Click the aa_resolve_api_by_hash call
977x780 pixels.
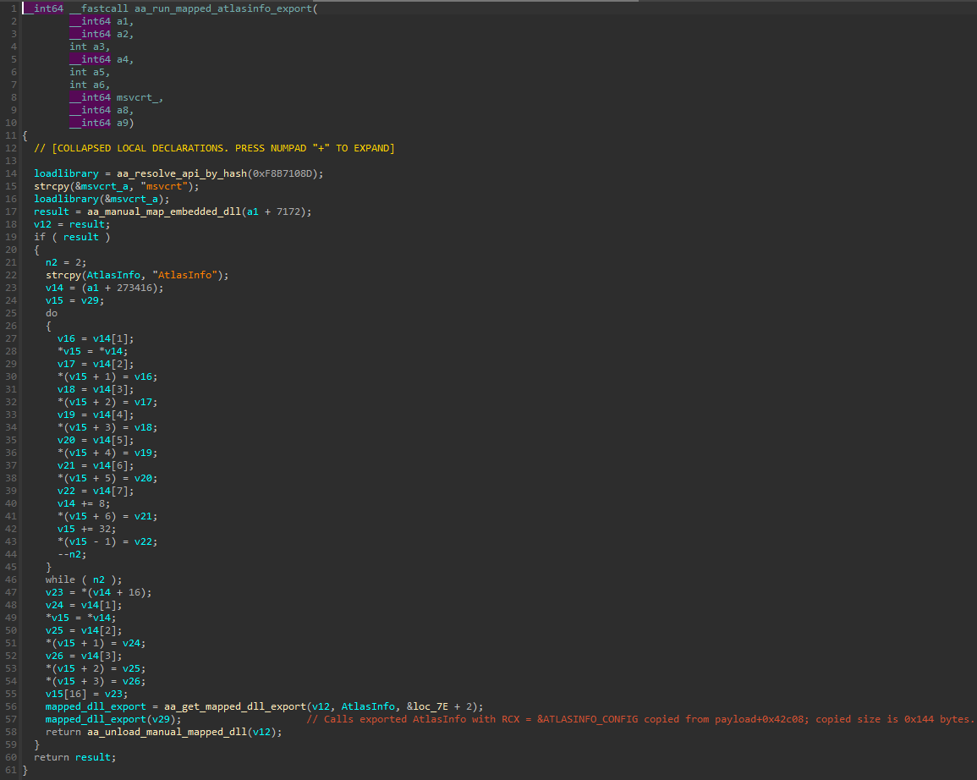182,173
